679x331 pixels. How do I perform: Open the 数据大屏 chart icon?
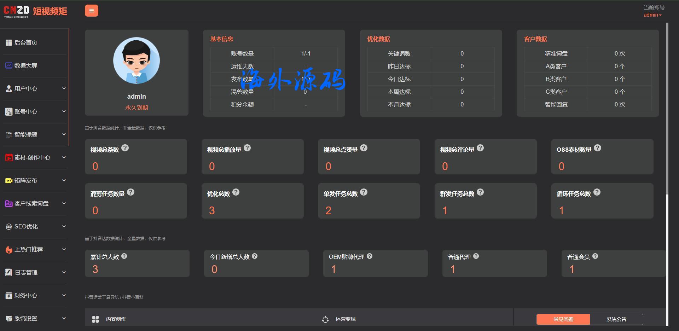(9, 66)
